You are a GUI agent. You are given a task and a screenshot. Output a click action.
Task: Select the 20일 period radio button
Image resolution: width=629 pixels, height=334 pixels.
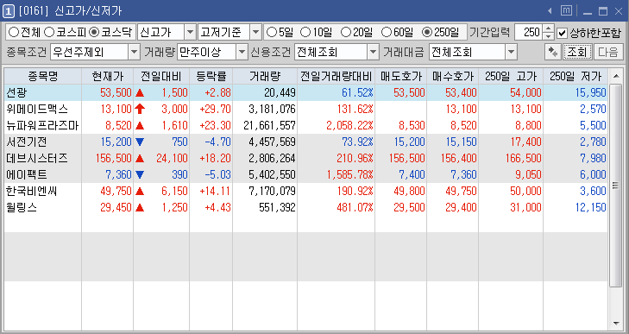346,32
